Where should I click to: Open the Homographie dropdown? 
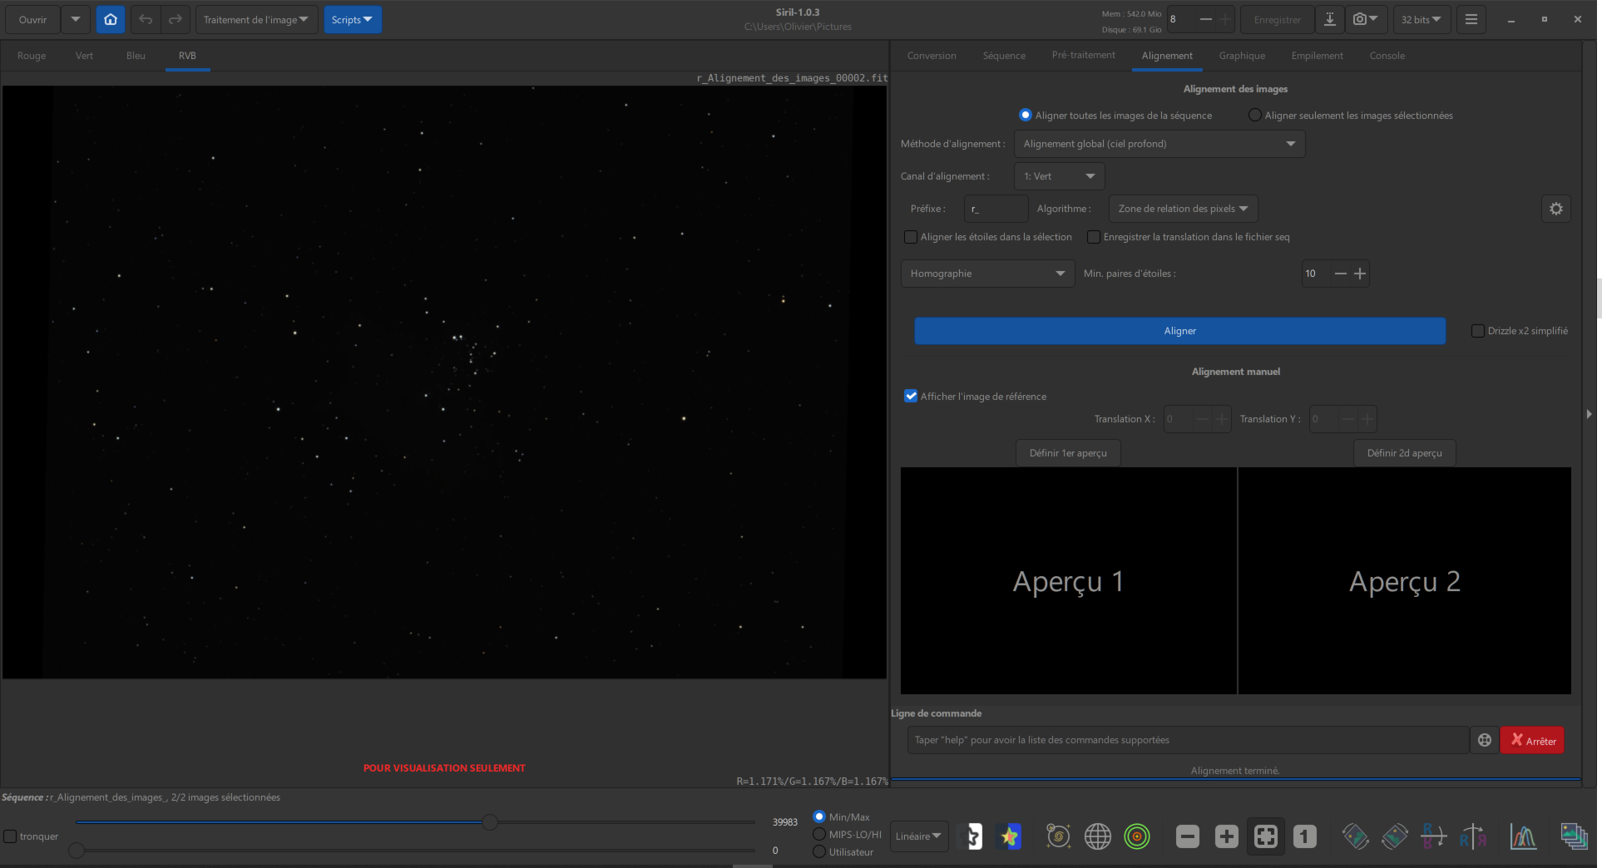pos(988,274)
